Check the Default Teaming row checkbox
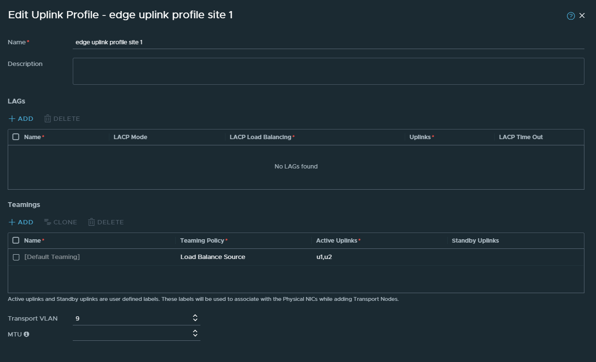This screenshot has width=596, height=362. (16, 257)
